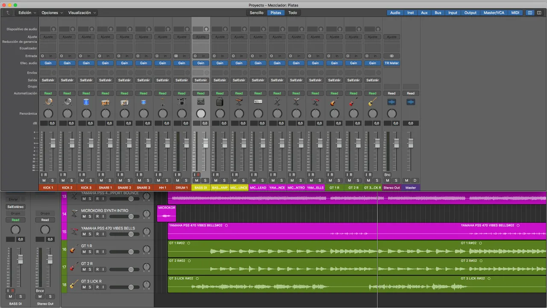Toggle the MIDI channel filter button
Viewport: 547px width, 308px height.
(x=515, y=13)
